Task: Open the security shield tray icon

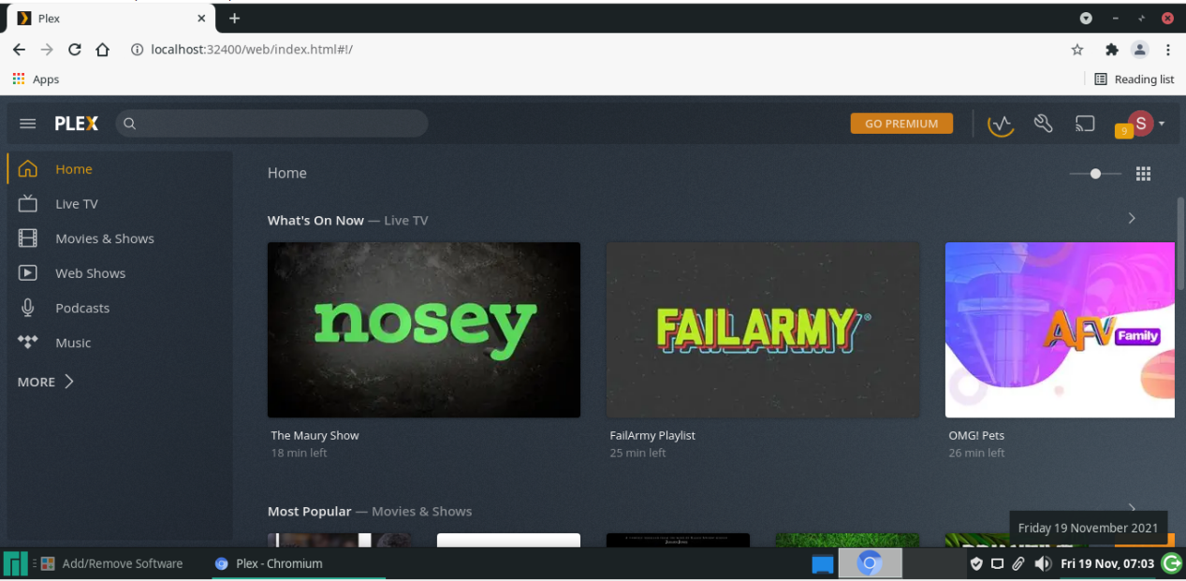Action: click(x=976, y=563)
